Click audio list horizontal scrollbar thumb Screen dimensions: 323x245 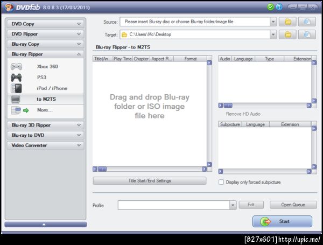coord(228,106)
